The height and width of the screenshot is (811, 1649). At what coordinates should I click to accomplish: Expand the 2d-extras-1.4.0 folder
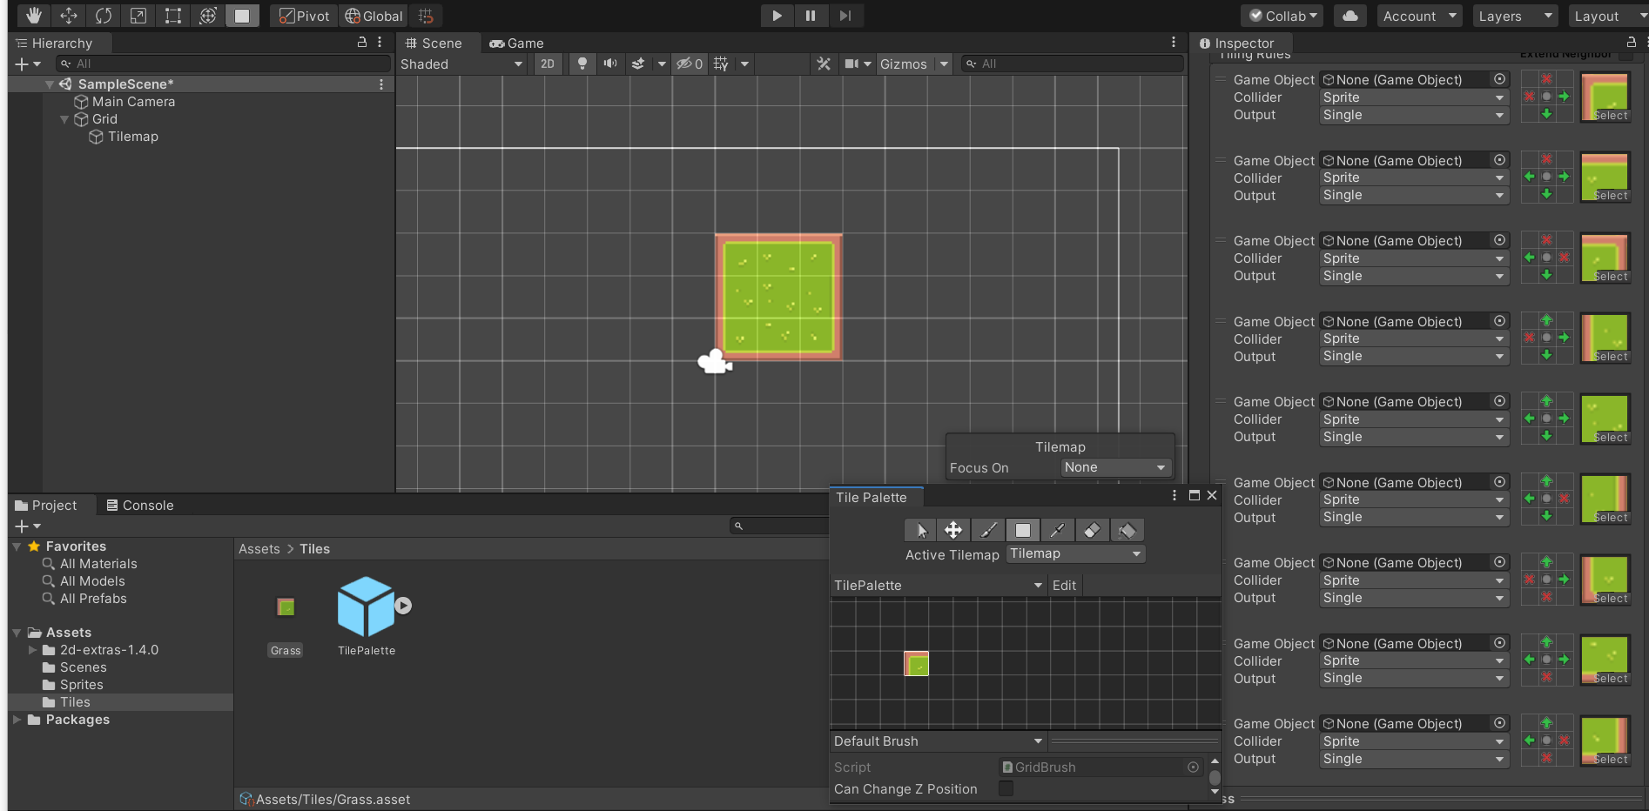pyautogui.click(x=32, y=650)
